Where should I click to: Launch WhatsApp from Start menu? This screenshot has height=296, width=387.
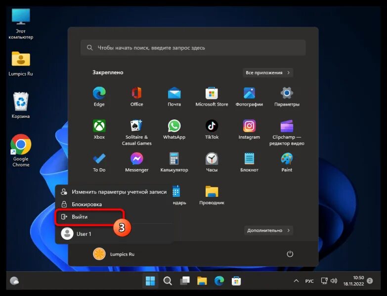174,129
